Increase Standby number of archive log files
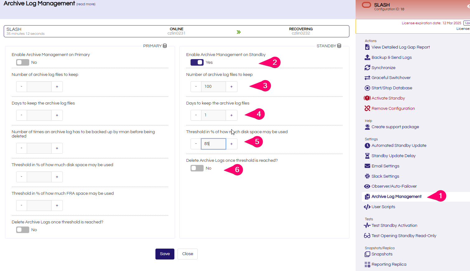This screenshot has height=271, width=470. 232,86
